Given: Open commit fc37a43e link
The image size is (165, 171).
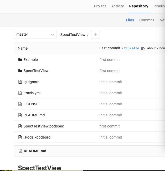Looking at the screenshot, I should 131,48.
